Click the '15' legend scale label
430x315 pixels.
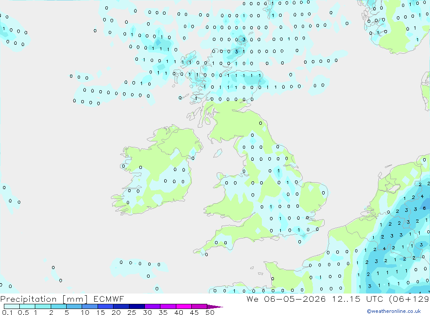click(101, 312)
